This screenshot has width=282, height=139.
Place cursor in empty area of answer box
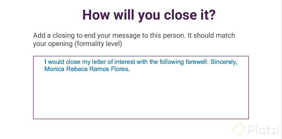(141, 95)
